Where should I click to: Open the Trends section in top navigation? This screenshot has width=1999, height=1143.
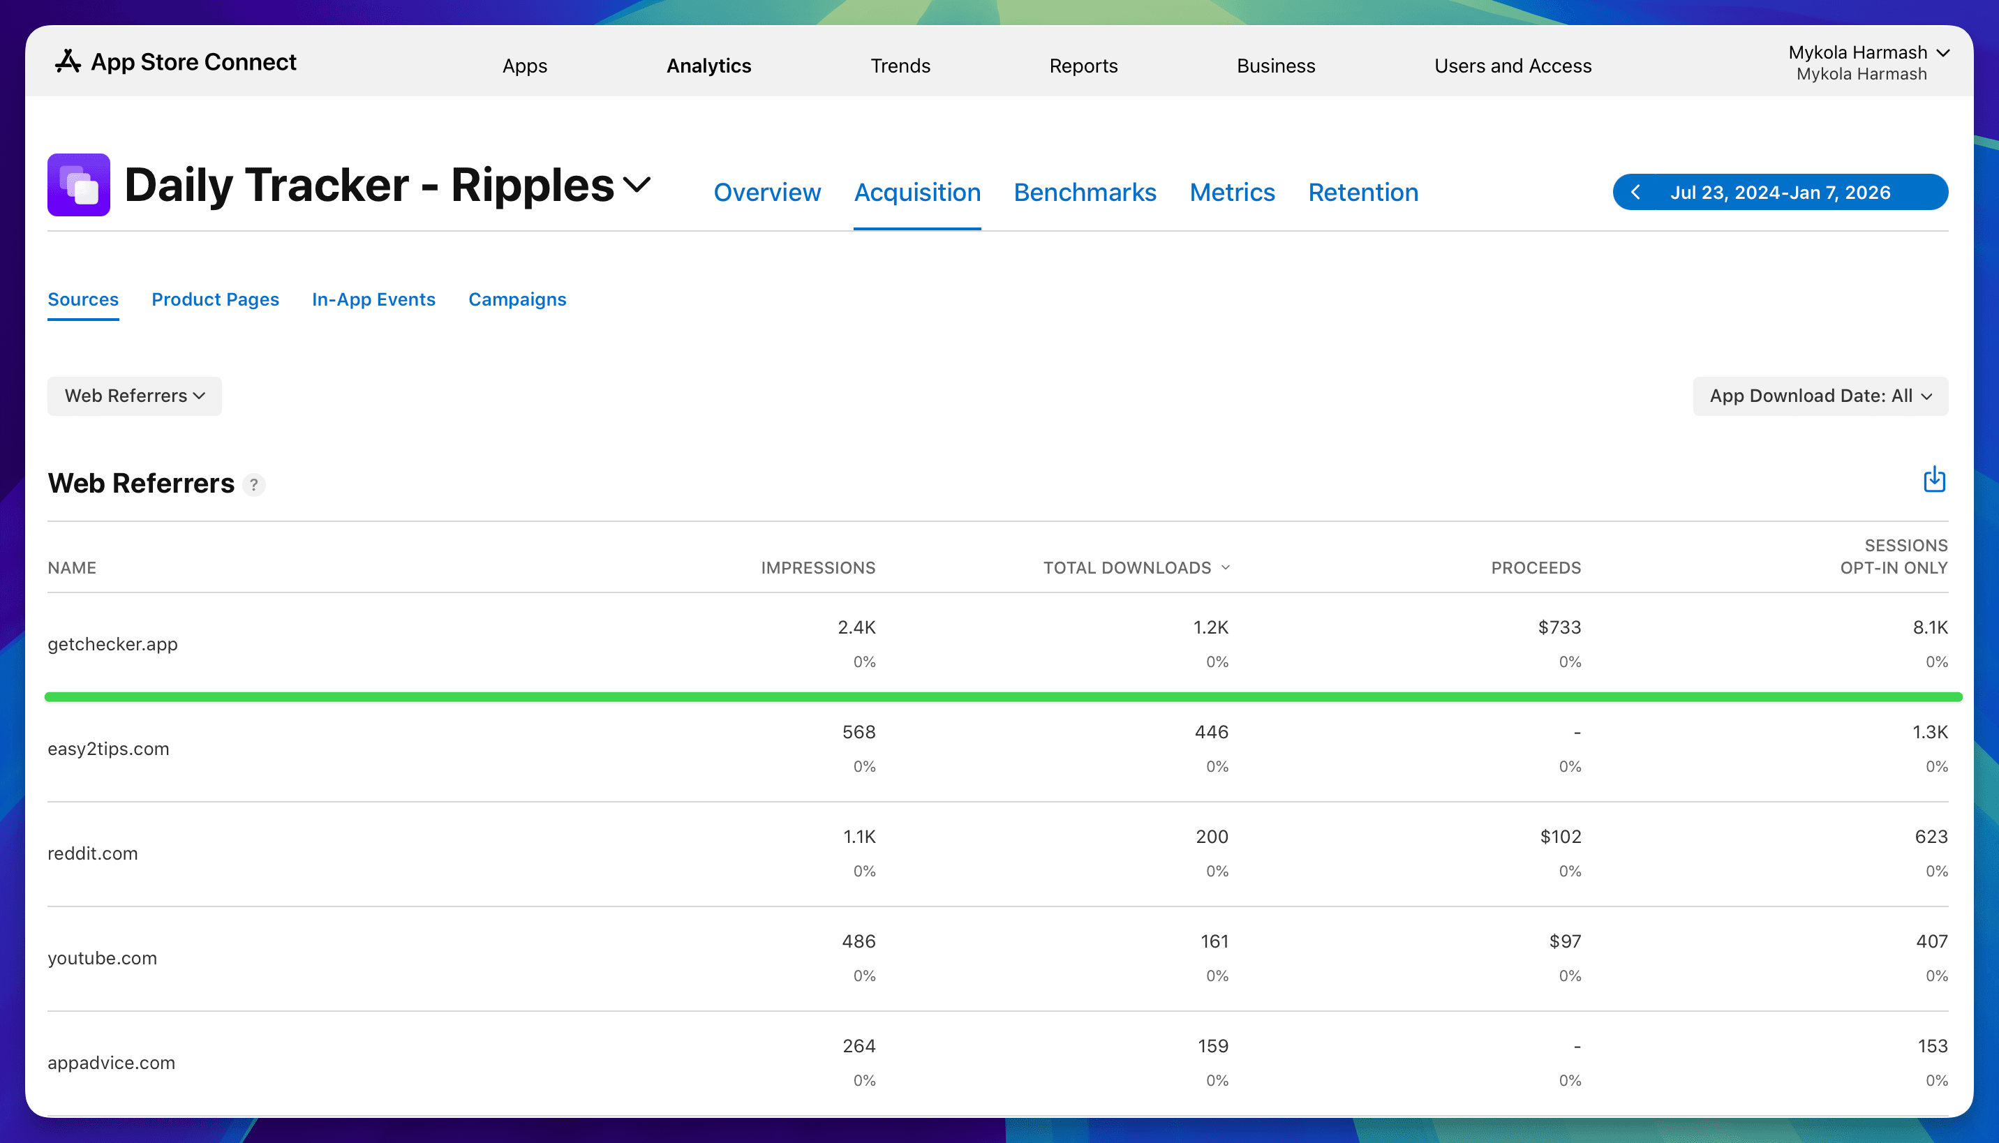[x=900, y=66]
